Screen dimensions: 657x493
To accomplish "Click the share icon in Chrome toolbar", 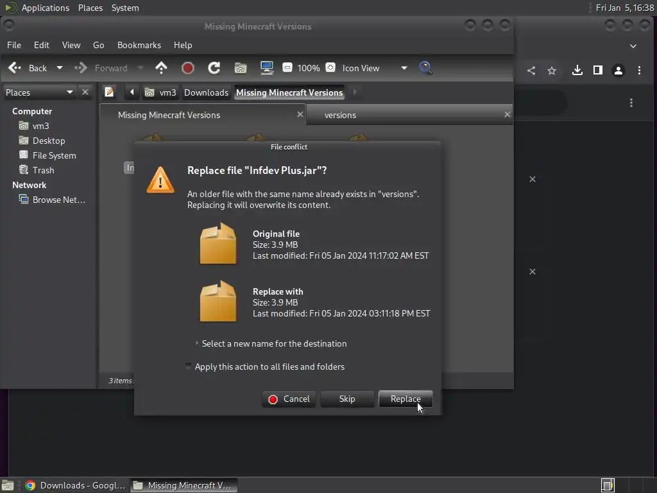I will pyautogui.click(x=531, y=71).
